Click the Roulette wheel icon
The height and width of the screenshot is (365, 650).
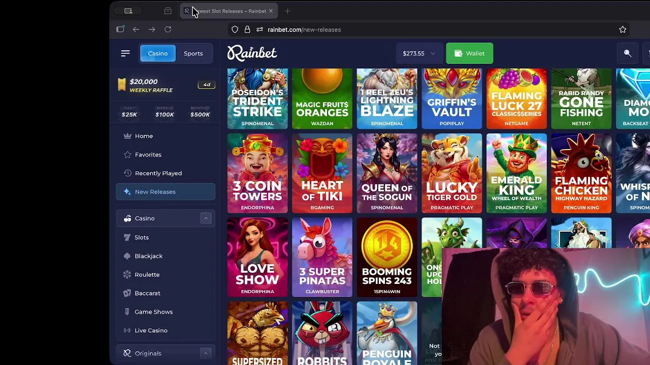coord(127,274)
